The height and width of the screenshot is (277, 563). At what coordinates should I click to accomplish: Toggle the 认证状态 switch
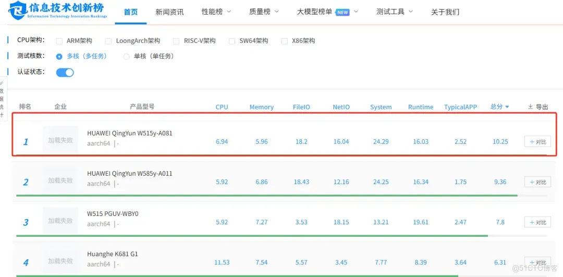click(65, 72)
